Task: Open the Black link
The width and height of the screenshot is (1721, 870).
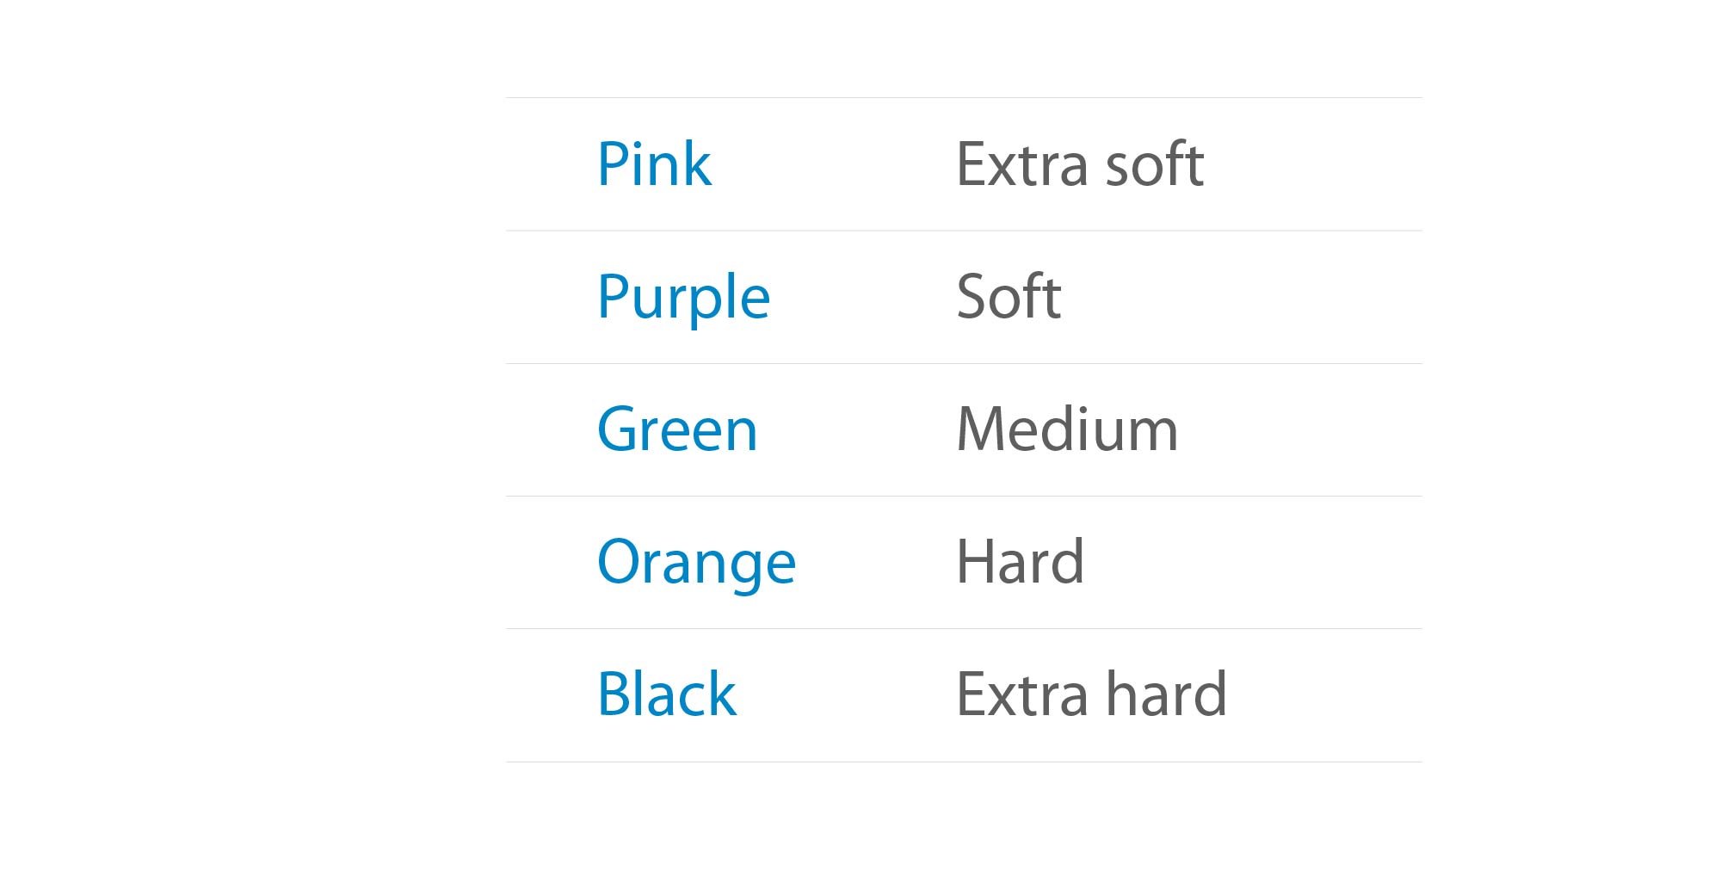Action: [x=667, y=694]
